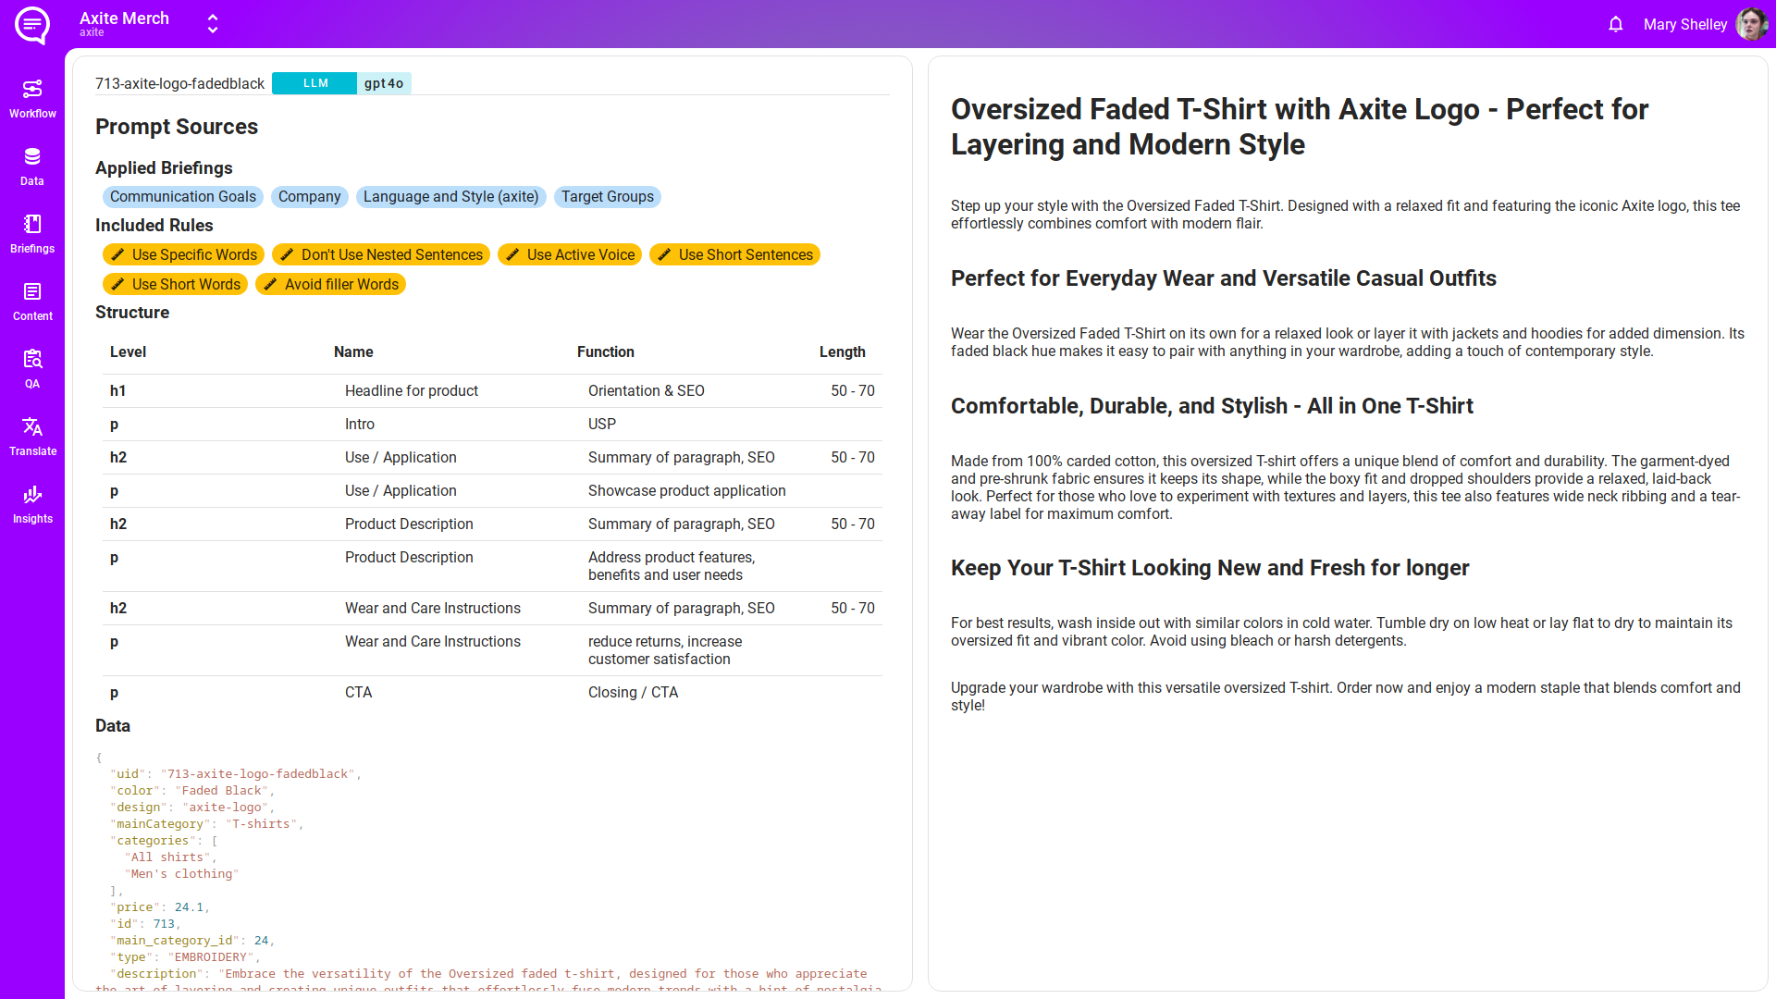Open the Data section icon
Viewport: 1776px width, 999px height.
coord(32,166)
